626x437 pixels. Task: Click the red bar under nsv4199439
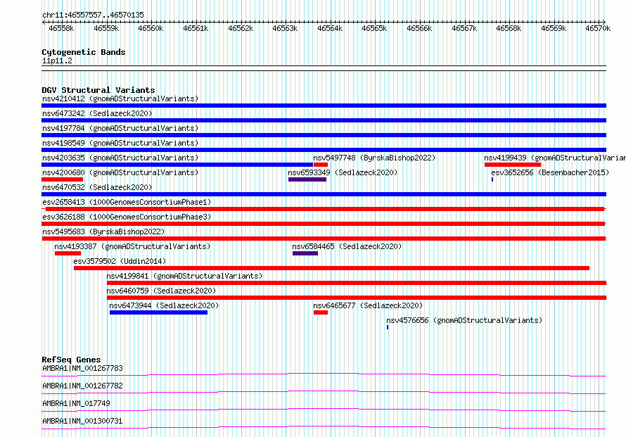(x=513, y=165)
